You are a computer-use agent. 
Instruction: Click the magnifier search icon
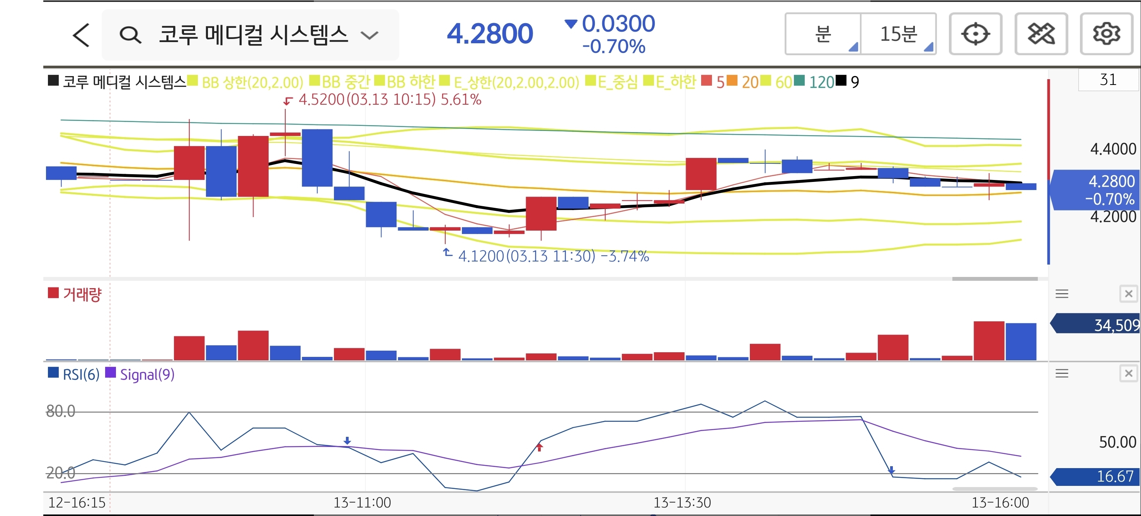click(130, 35)
